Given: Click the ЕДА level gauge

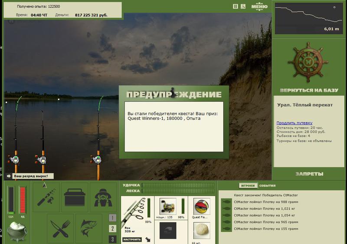Looking at the screenshot, I should pyautogui.click(x=11, y=200).
